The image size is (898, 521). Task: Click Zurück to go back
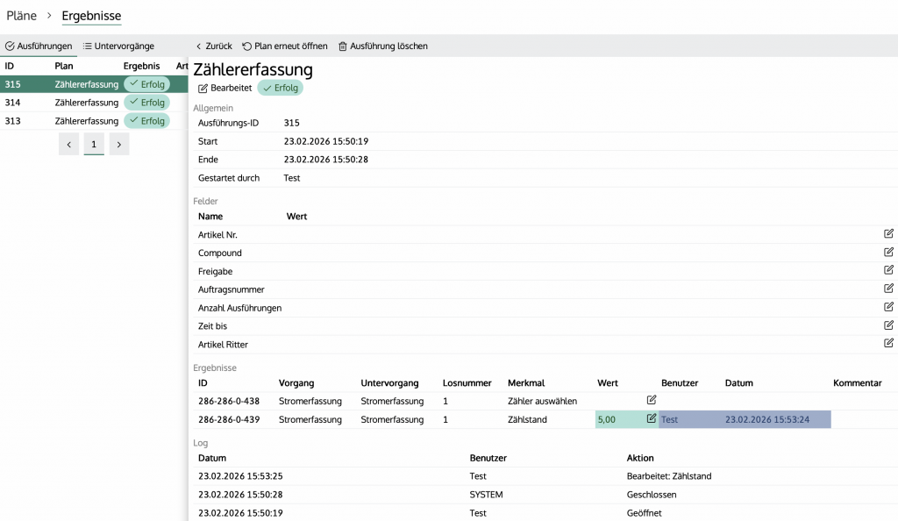(213, 46)
